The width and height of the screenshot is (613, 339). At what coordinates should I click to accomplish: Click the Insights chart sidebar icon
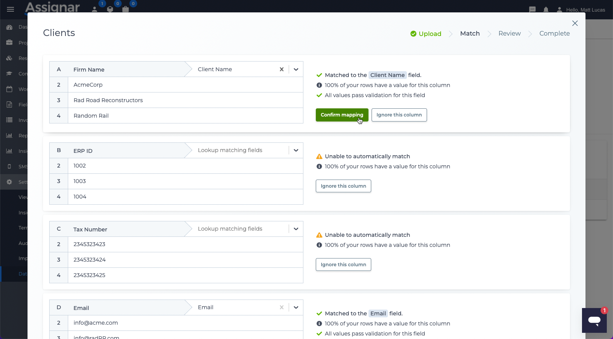coord(9,151)
